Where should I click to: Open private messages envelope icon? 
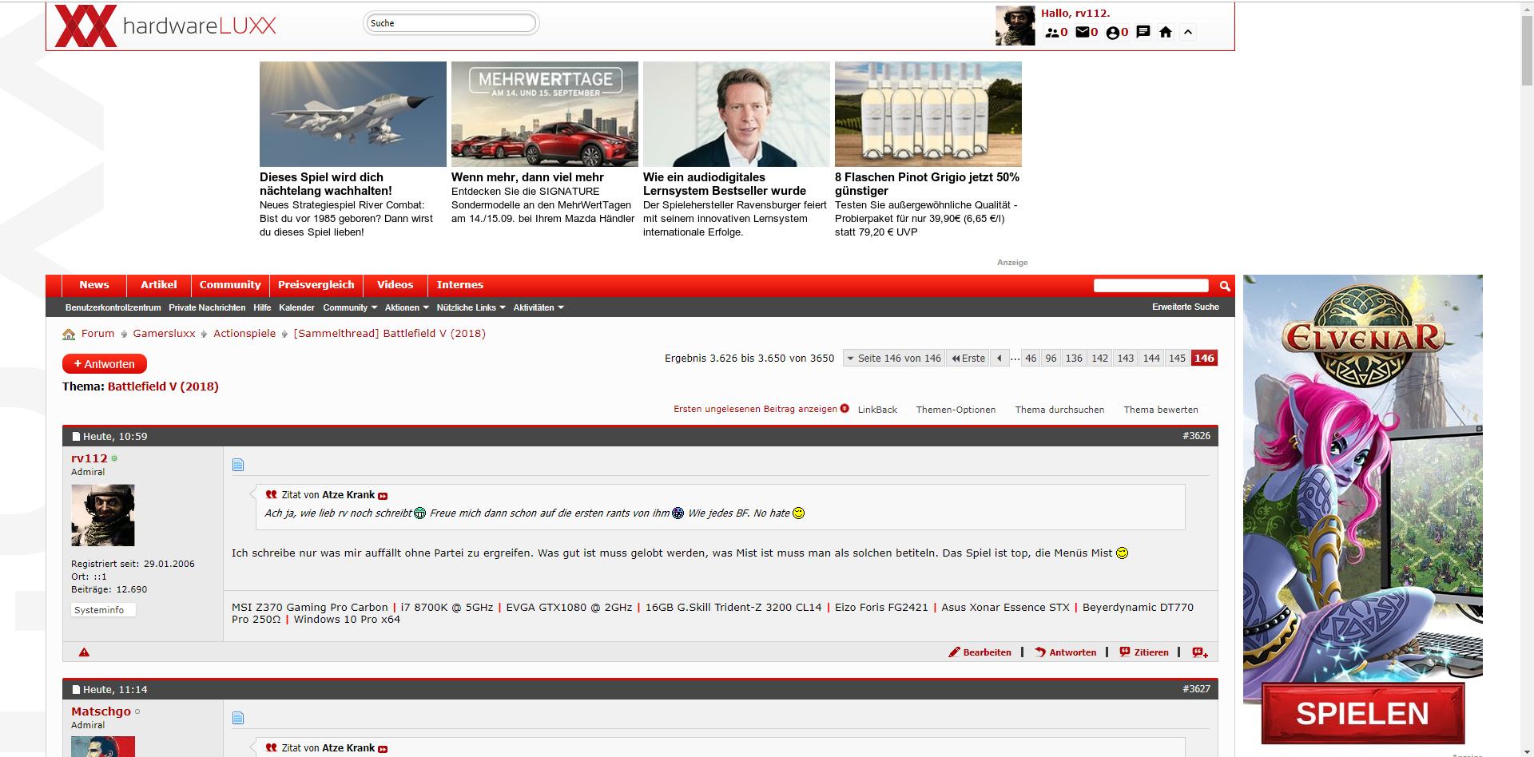tap(1083, 33)
